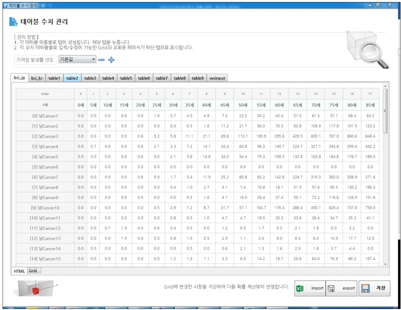Click the Excel icon on import
Image resolution: width=401 pixels, height=310 pixels.
click(300, 288)
